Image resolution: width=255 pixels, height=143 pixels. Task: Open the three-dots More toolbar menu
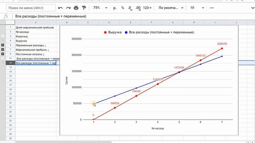[212, 8]
